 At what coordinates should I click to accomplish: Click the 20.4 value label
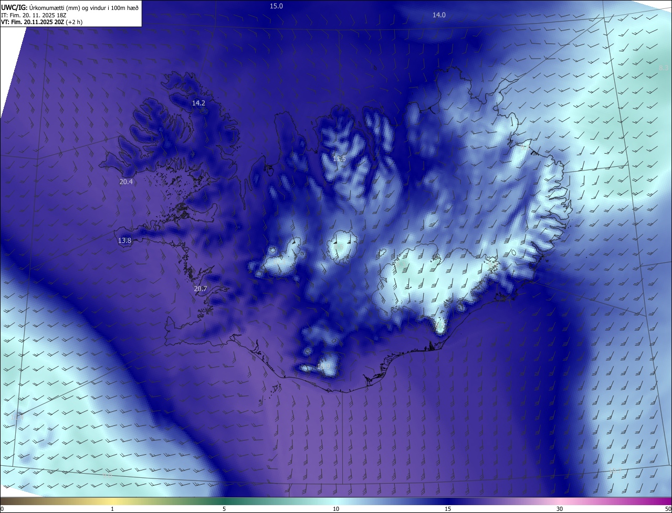126,182
